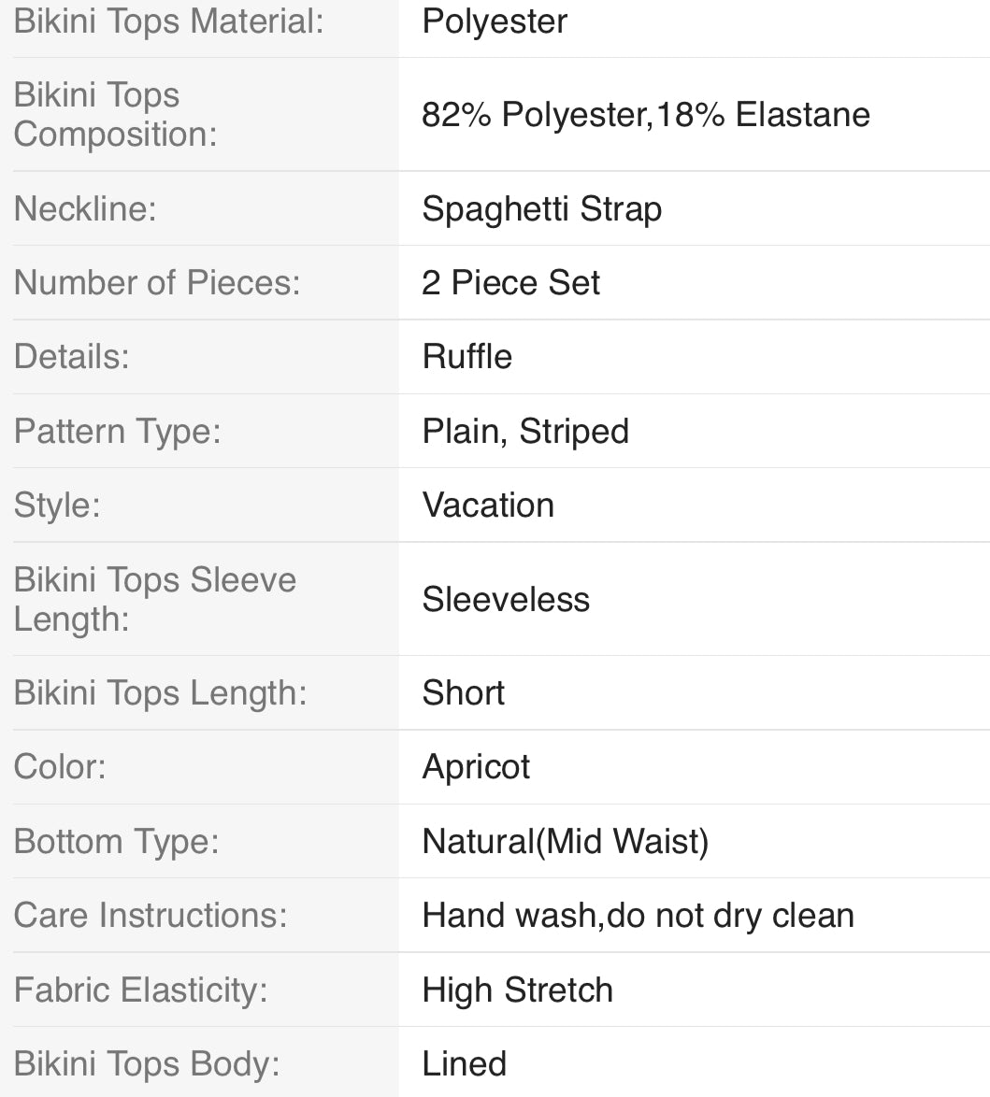Click the Plain, Striped pattern value

(x=525, y=432)
